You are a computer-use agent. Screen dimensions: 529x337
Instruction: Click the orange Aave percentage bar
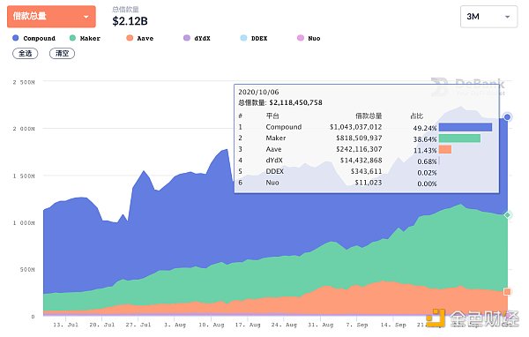pyautogui.click(x=445, y=149)
